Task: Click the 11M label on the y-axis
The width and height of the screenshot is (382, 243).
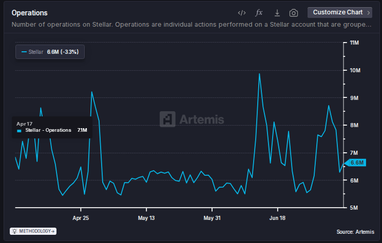Action: click(354, 43)
